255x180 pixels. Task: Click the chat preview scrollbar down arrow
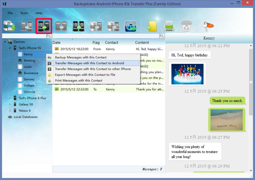(251, 170)
